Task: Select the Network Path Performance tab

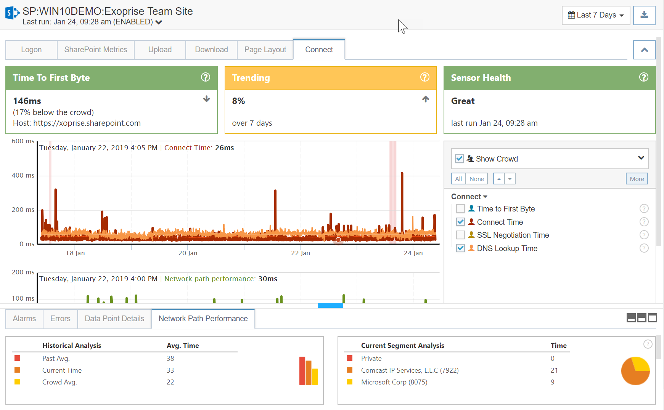Action: [203, 319]
